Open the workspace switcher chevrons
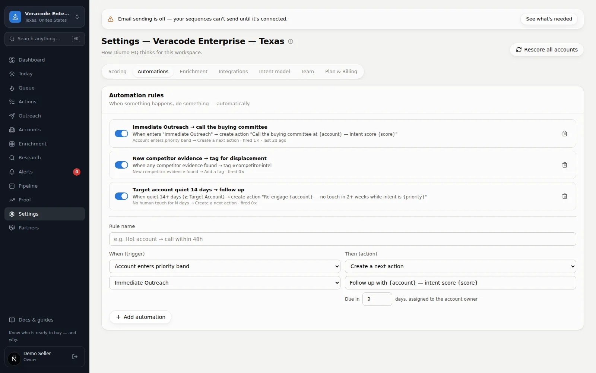The width and height of the screenshot is (596, 373). click(77, 17)
